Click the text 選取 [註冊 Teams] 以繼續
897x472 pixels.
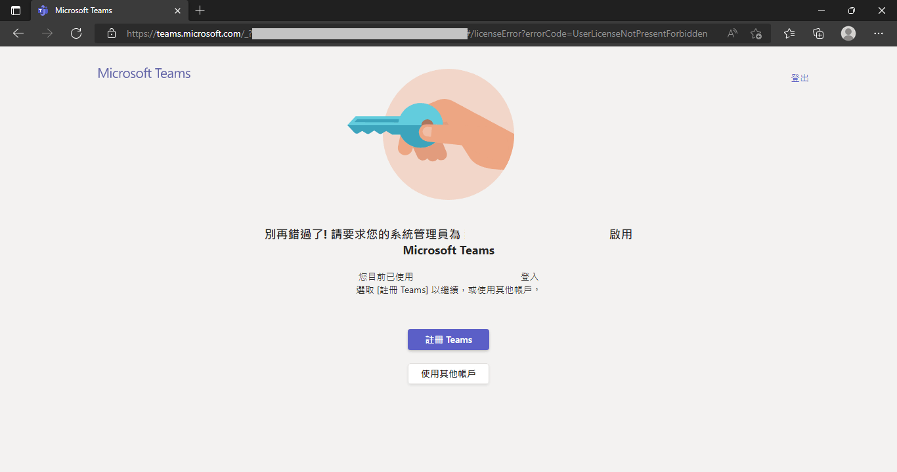coord(407,290)
